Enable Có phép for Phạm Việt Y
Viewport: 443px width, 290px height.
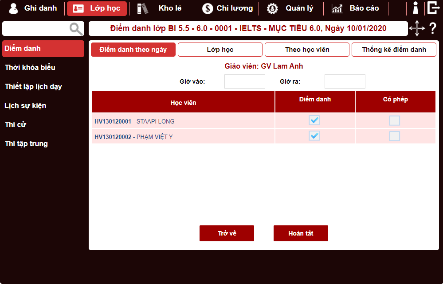point(395,136)
